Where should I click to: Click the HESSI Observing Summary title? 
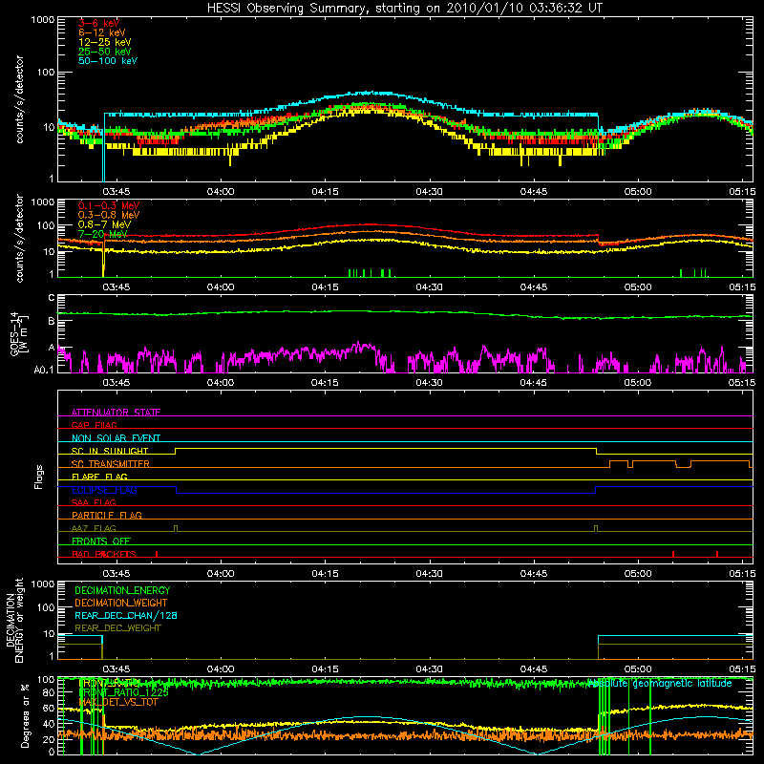click(404, 8)
